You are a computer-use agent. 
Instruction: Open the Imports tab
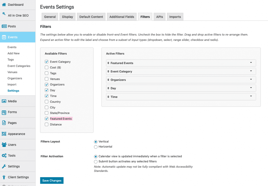coord(175,17)
